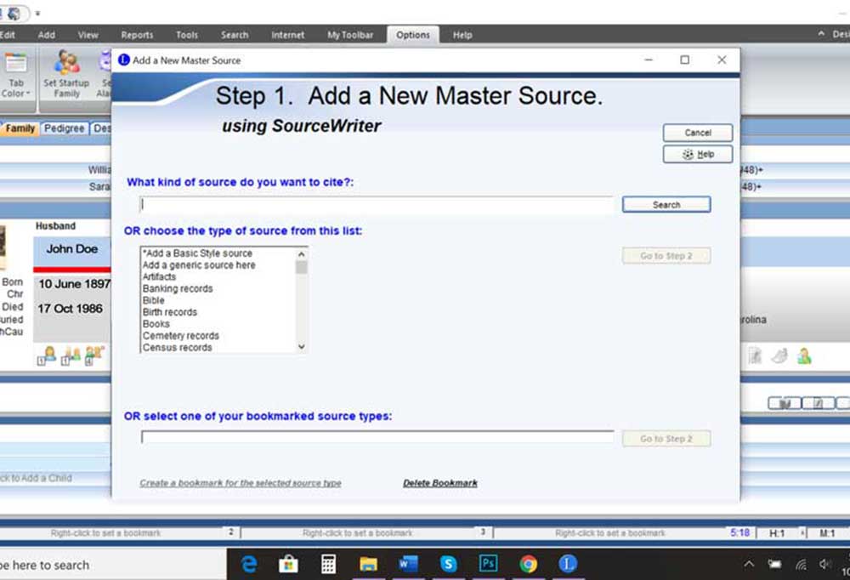Switch to the Pedigree view tab
Image resolution: width=850 pixels, height=580 pixels.
click(64, 128)
